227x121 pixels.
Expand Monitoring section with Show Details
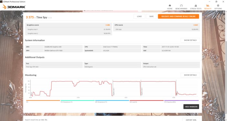[190, 75]
